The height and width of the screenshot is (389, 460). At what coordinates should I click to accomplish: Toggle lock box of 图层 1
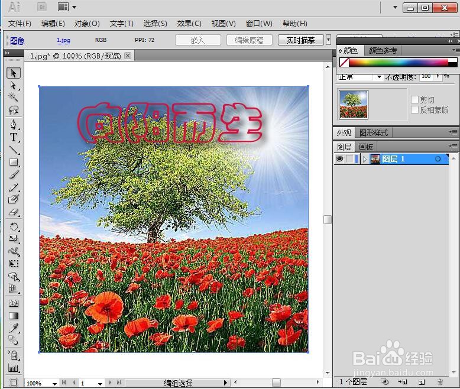click(349, 159)
